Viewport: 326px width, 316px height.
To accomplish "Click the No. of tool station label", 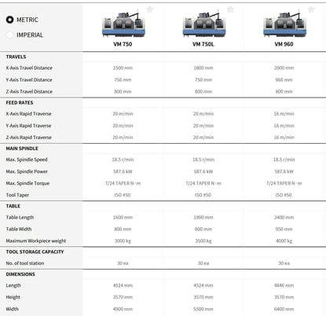I will pyautogui.click(x=25, y=263).
